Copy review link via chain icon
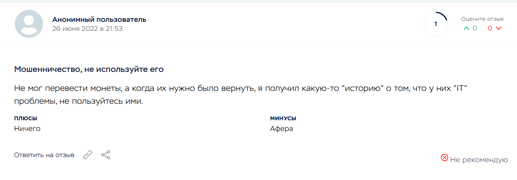517x180 pixels. pos(88,155)
